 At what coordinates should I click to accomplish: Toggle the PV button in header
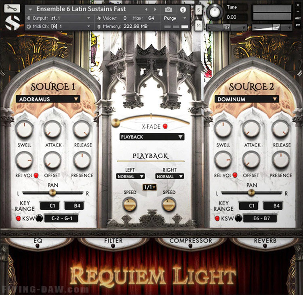click(298, 25)
